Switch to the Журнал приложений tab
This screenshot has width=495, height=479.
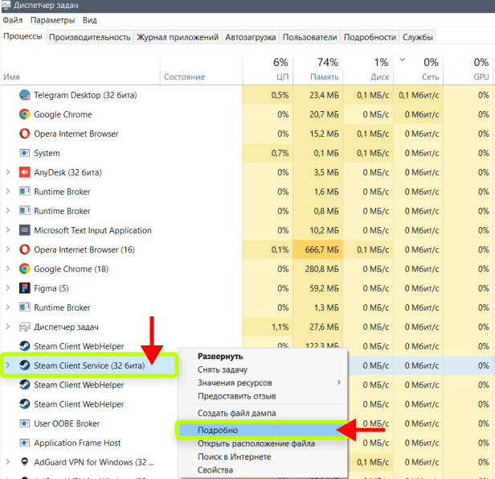[x=178, y=37]
